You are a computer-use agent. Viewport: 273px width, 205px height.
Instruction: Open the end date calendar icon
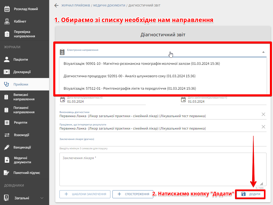point(183,100)
